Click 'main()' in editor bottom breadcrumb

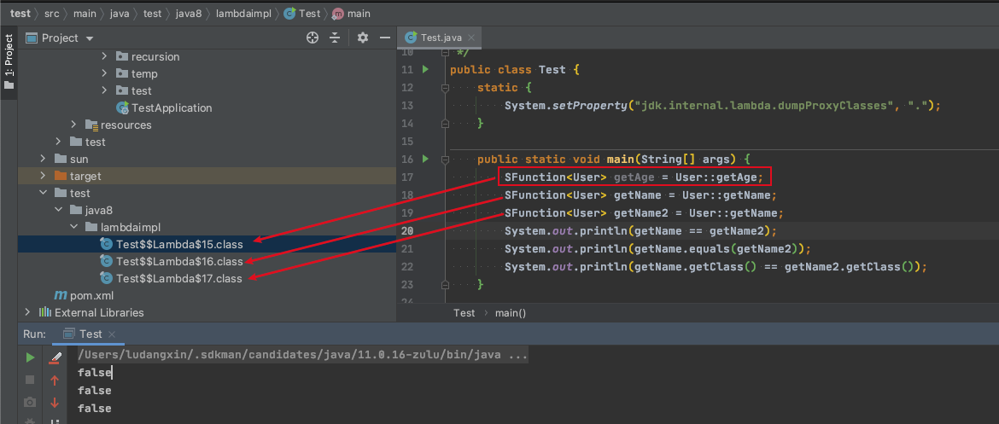tap(511, 312)
